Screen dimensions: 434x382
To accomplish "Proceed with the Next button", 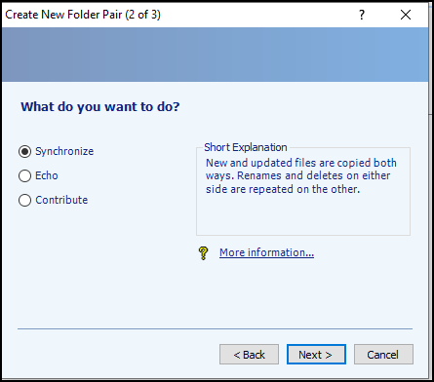I will 316,355.
